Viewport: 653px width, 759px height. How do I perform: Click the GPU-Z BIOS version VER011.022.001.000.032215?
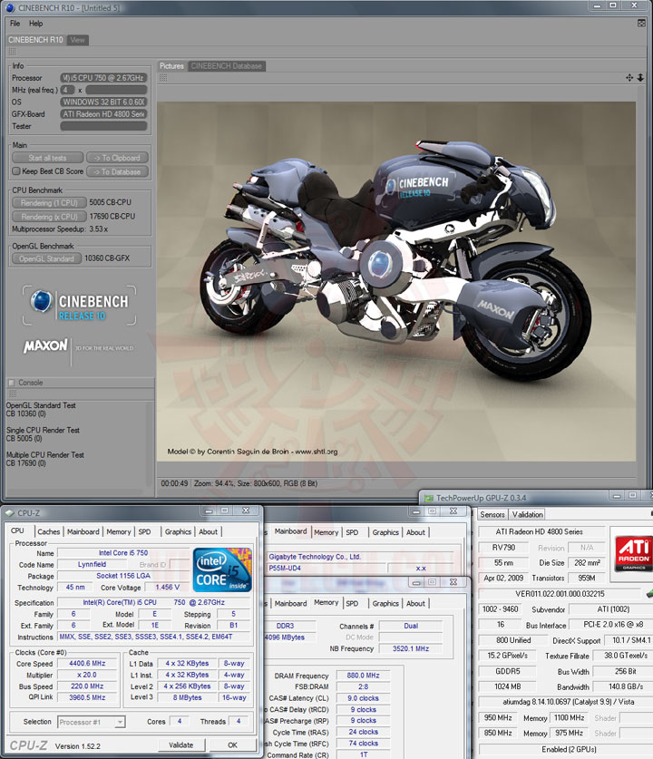click(560, 593)
